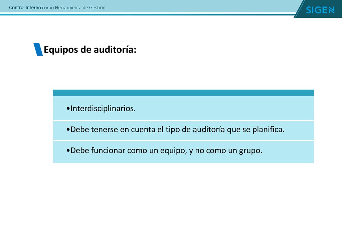Select the "Interdisciplinarios." bullet
Viewport: 342px width, 237px height.
101,108
